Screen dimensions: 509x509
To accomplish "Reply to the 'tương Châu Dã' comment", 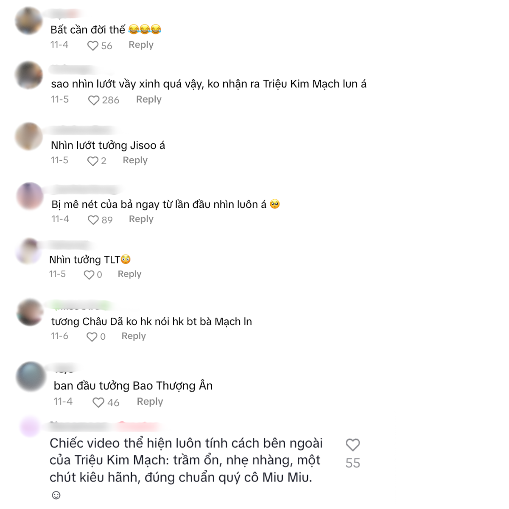I will 134,336.
